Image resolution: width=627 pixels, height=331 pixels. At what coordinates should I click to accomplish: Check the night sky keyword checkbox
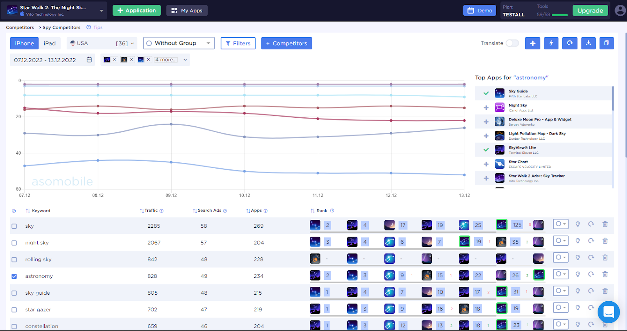(14, 243)
